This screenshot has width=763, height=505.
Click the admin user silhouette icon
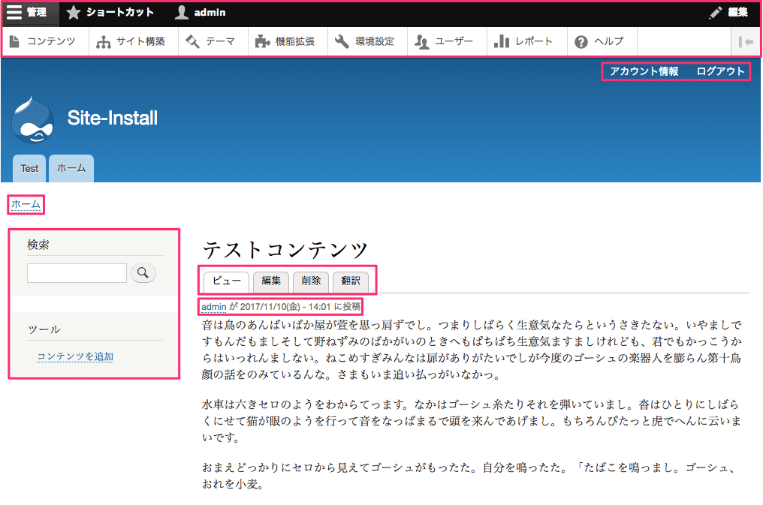point(182,13)
